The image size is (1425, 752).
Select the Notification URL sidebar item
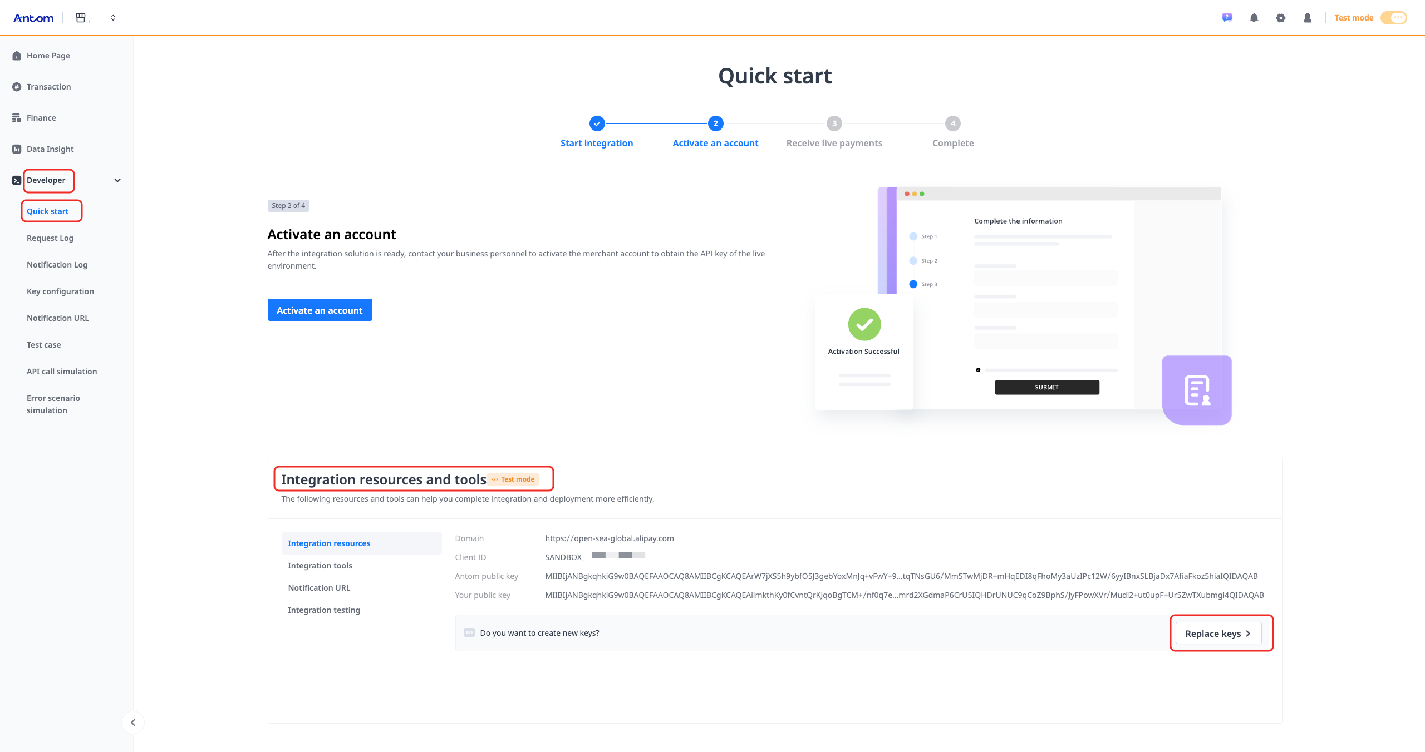pyautogui.click(x=57, y=318)
